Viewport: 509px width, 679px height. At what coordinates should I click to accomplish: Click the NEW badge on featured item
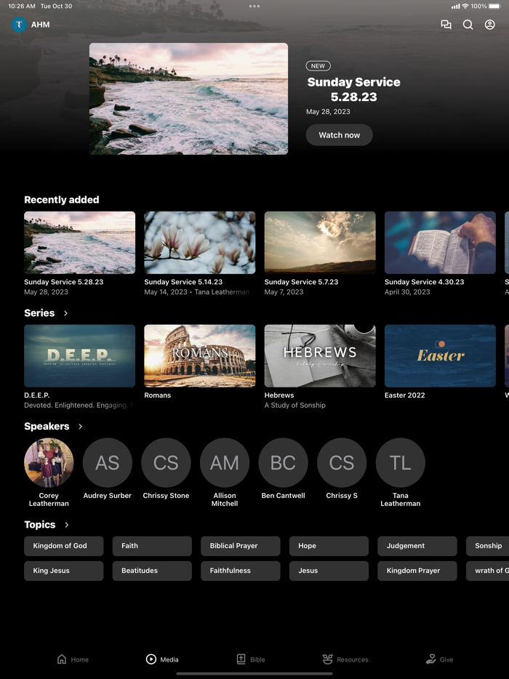click(x=318, y=66)
